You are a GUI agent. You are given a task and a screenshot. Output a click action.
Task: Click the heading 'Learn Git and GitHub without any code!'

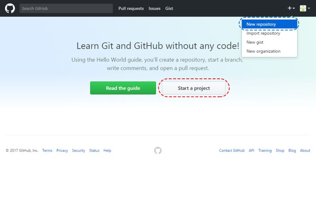click(x=158, y=46)
